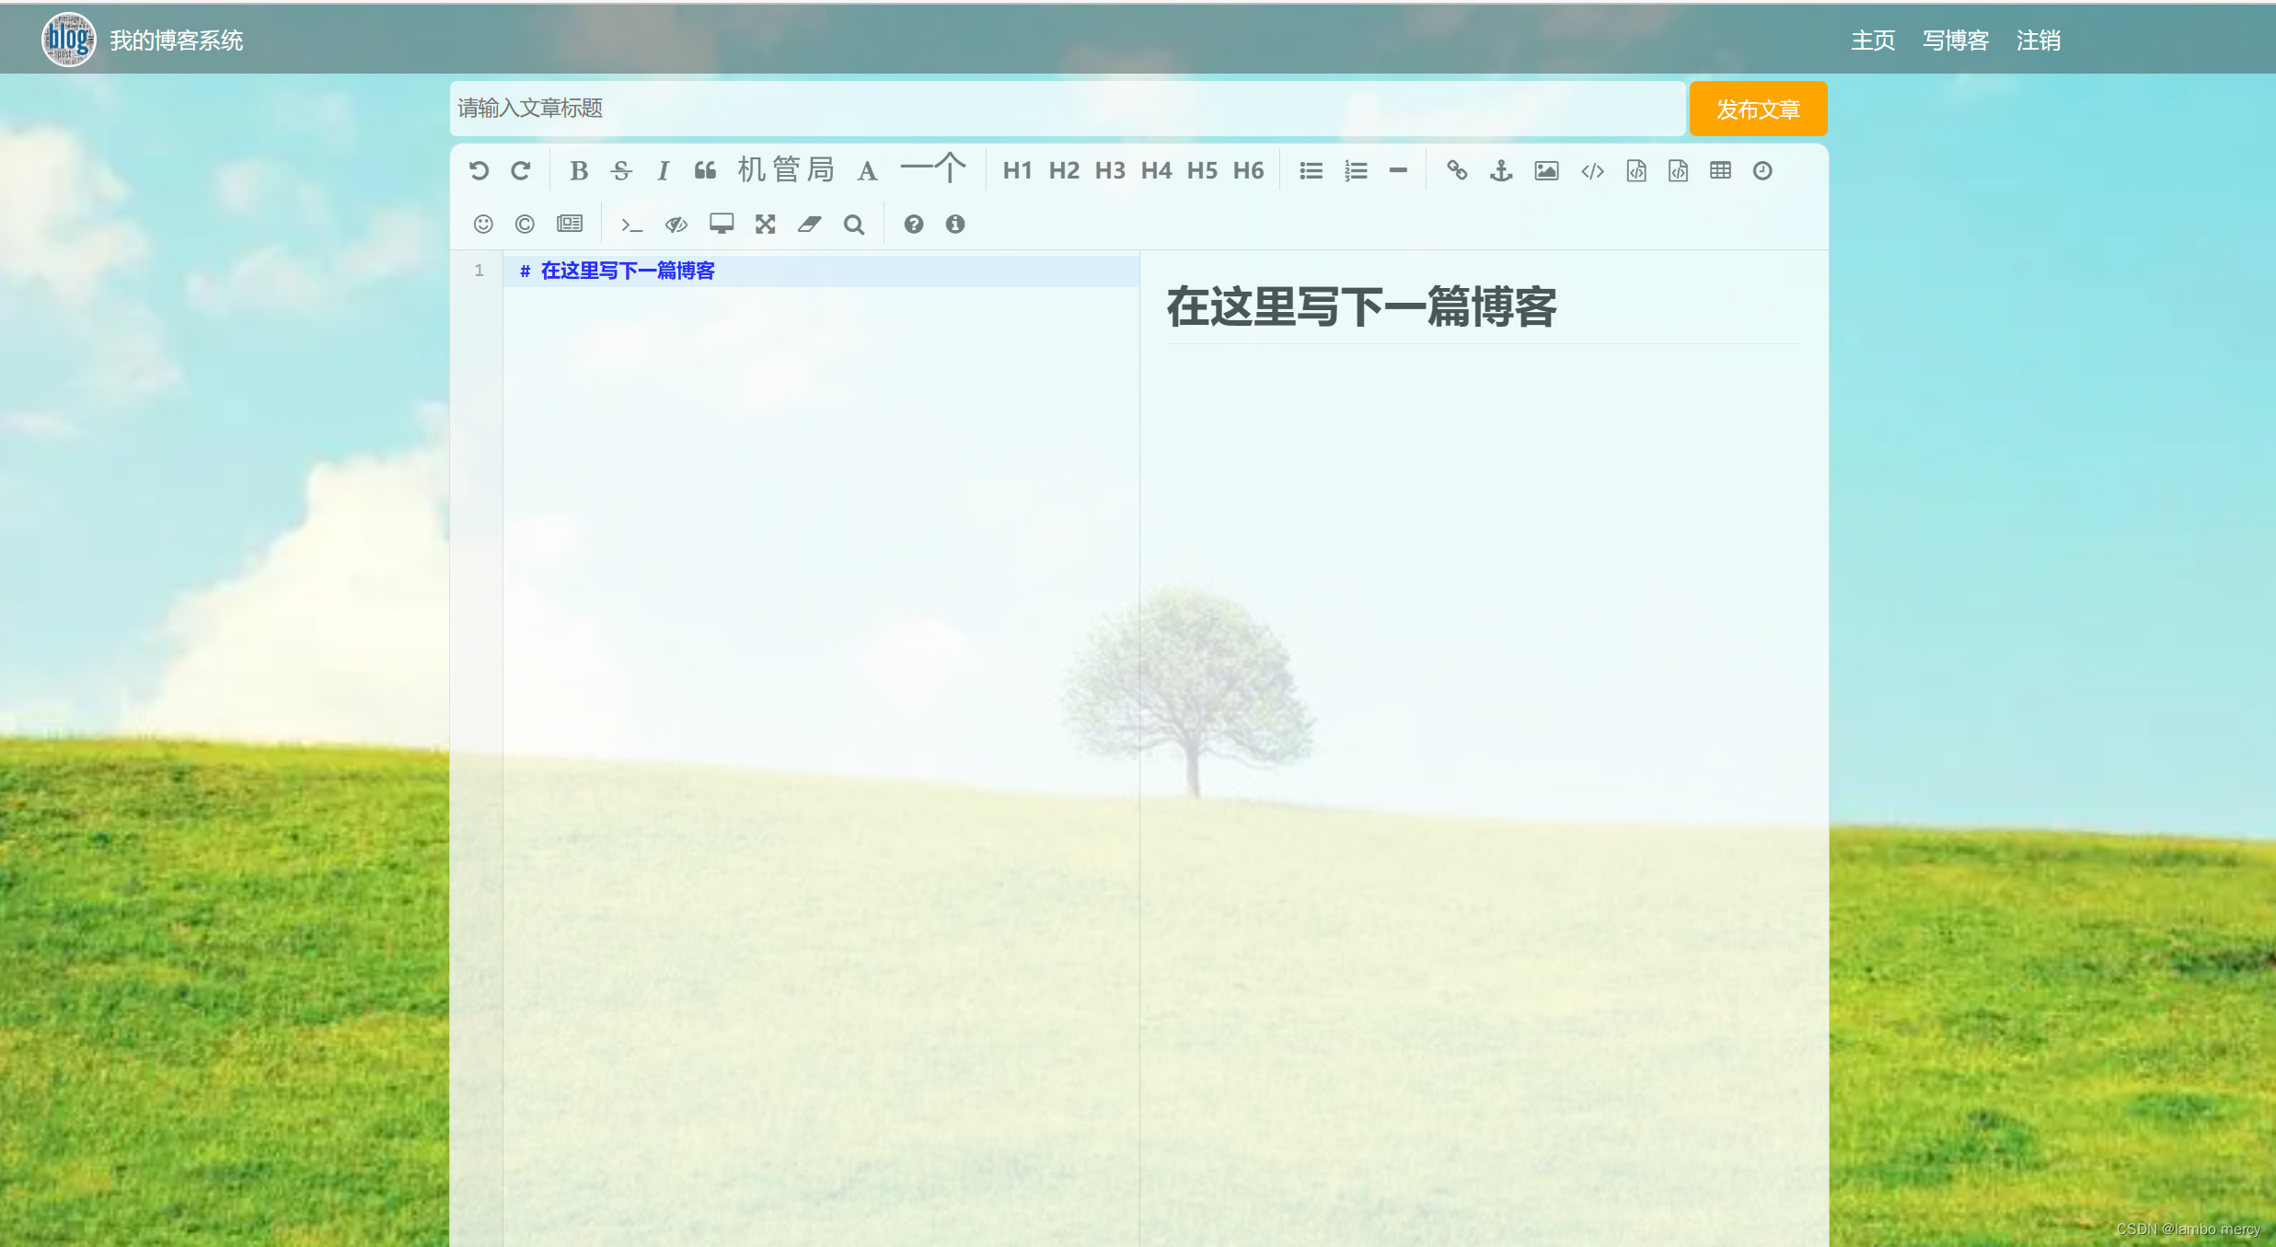Screen dimensions: 2276x1247
Task: Insert an unordered list
Action: (x=1311, y=169)
